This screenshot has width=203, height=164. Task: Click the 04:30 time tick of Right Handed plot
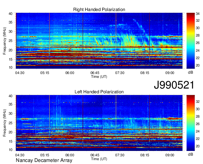[x=20, y=73]
